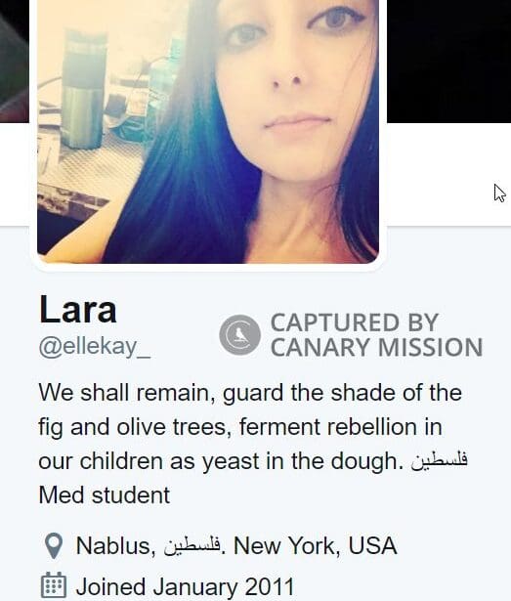Click the display name Lara
The width and height of the screenshot is (511, 601).
[x=78, y=310]
